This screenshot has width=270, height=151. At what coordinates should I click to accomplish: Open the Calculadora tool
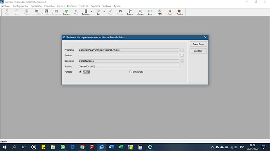(x=86, y=12)
